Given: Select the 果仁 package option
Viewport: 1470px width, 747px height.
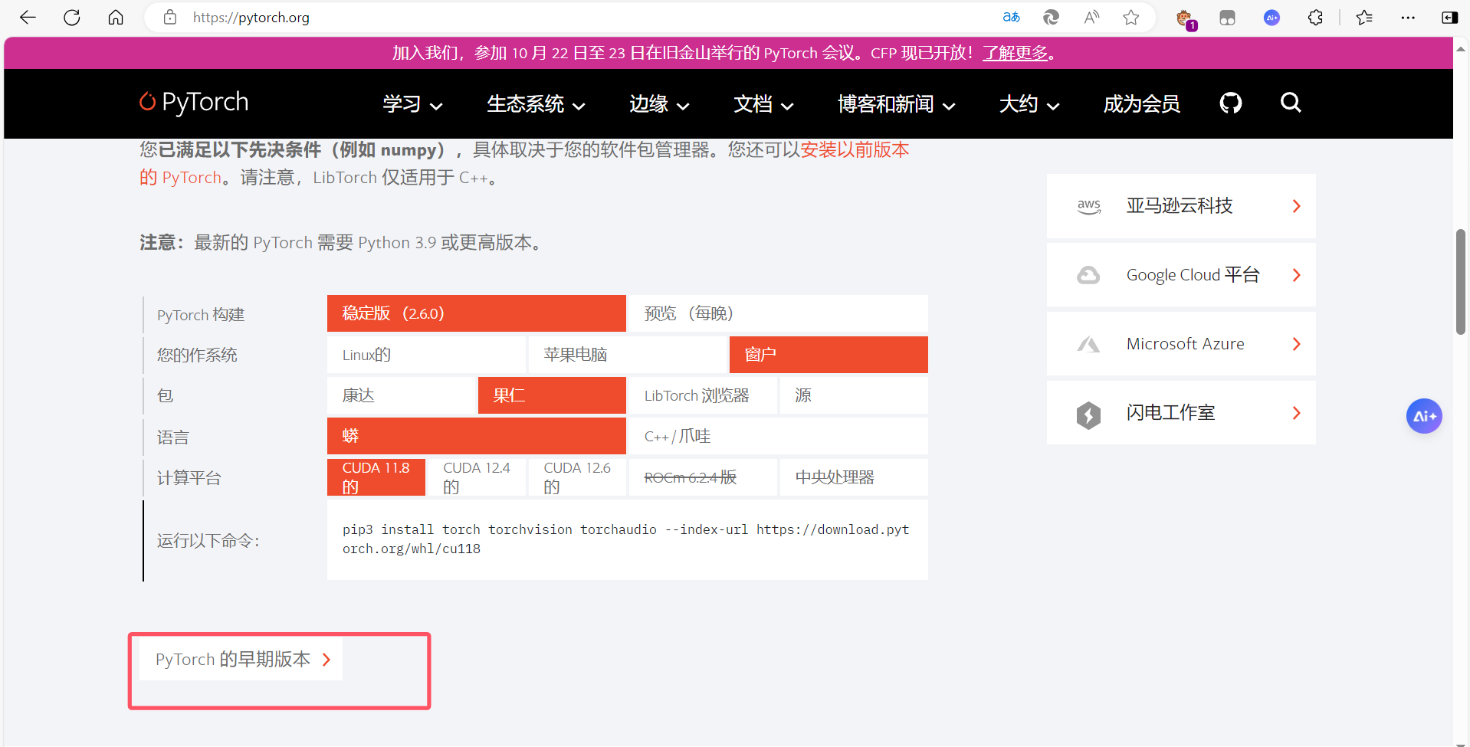Looking at the screenshot, I should tap(552, 395).
